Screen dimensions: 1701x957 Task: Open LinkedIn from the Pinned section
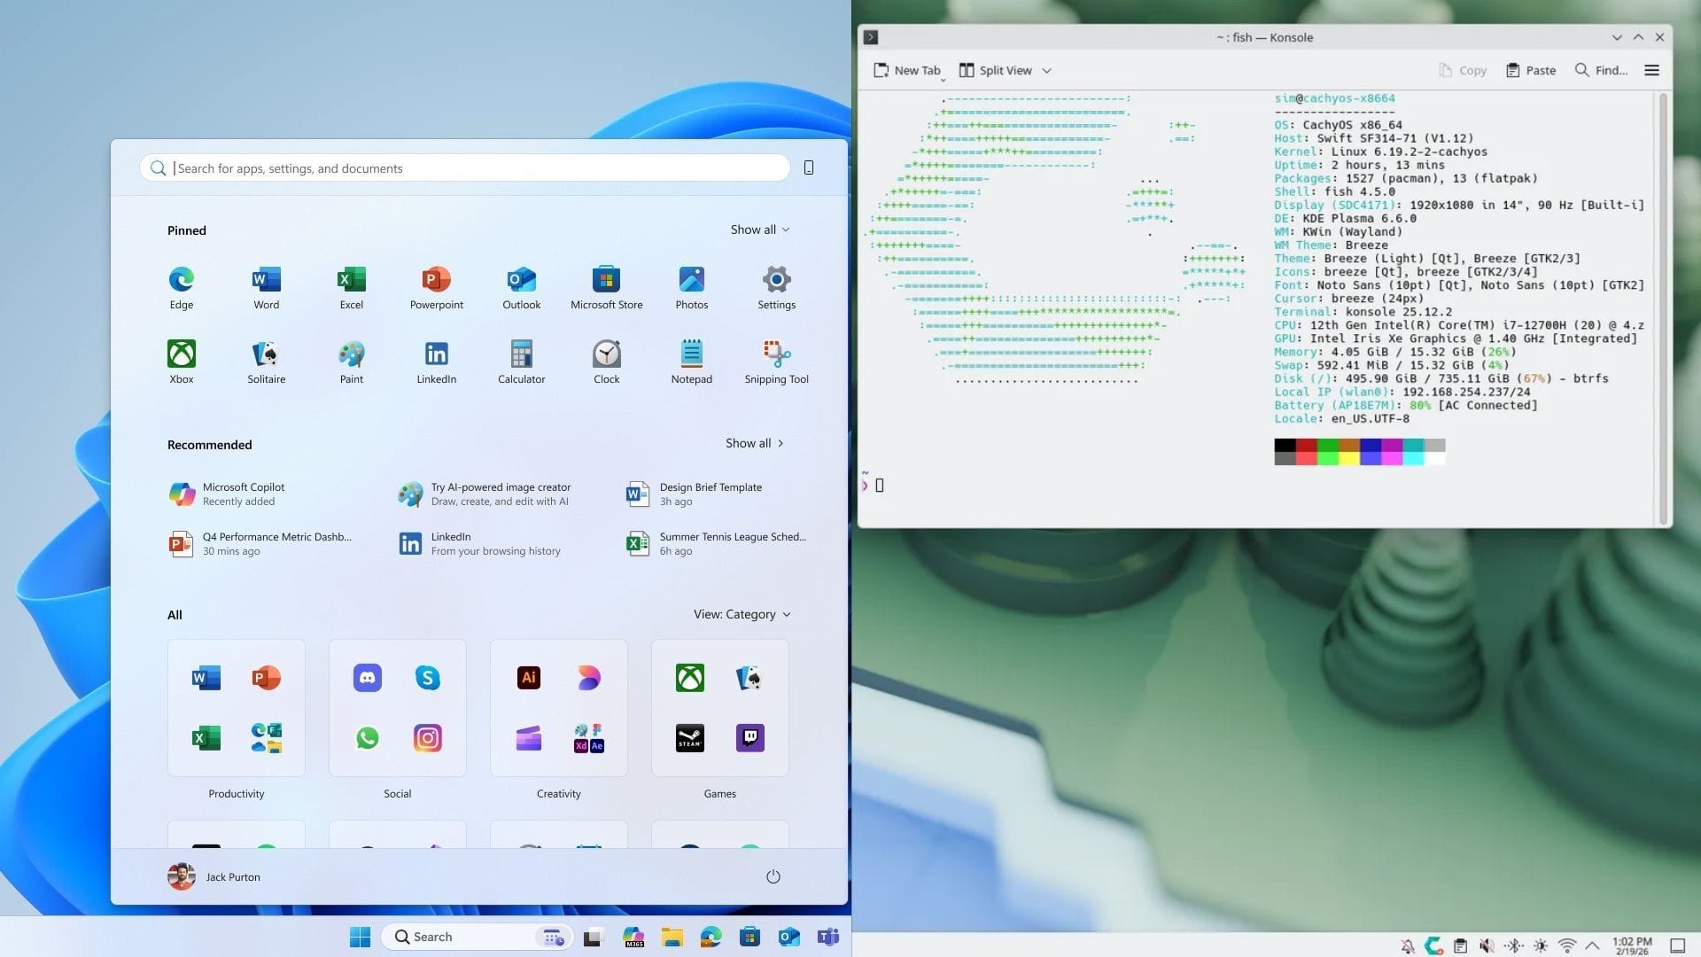(x=437, y=362)
